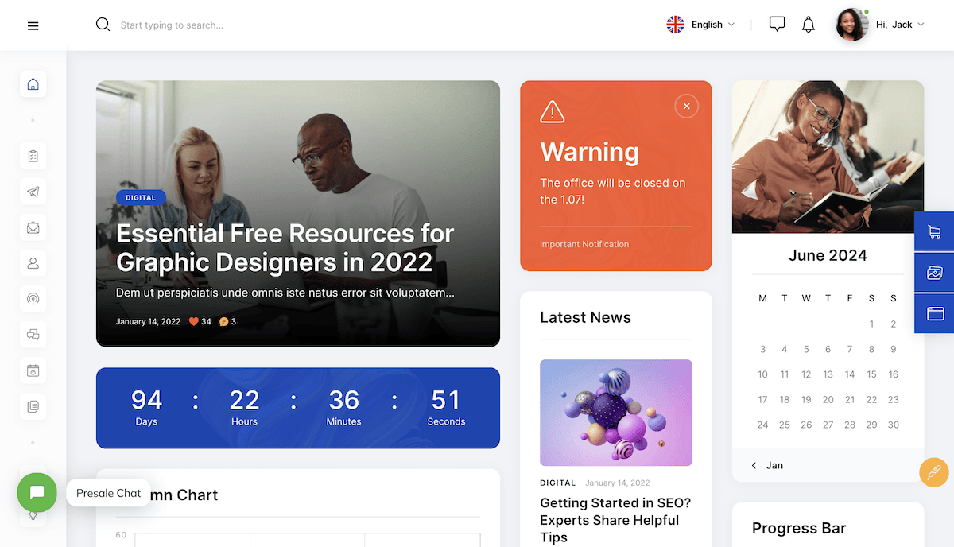The height and width of the screenshot is (547, 954).
Task: Select the paper plane send icon
Action: point(33,192)
